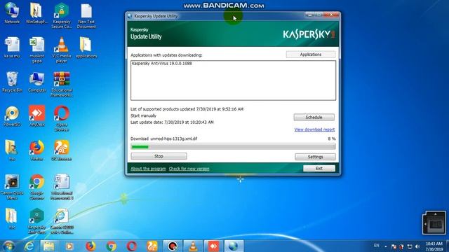Launch VLC media player desktop shortcut
Screen dimensions: 449x252
pos(62,50)
